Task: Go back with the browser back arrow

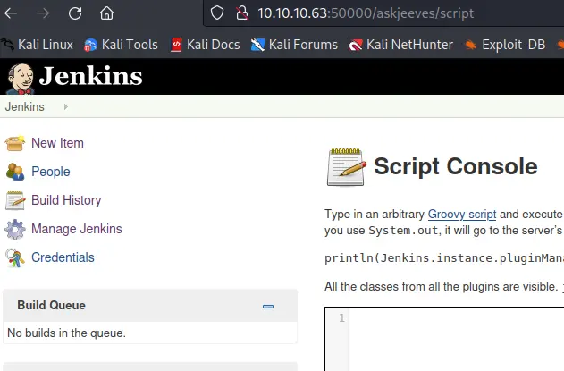Action: (x=11, y=13)
